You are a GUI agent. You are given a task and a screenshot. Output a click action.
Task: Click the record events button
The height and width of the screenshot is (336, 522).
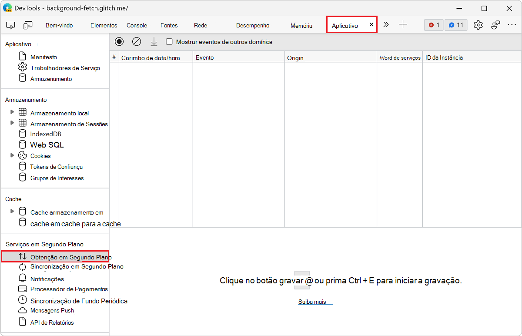(119, 42)
